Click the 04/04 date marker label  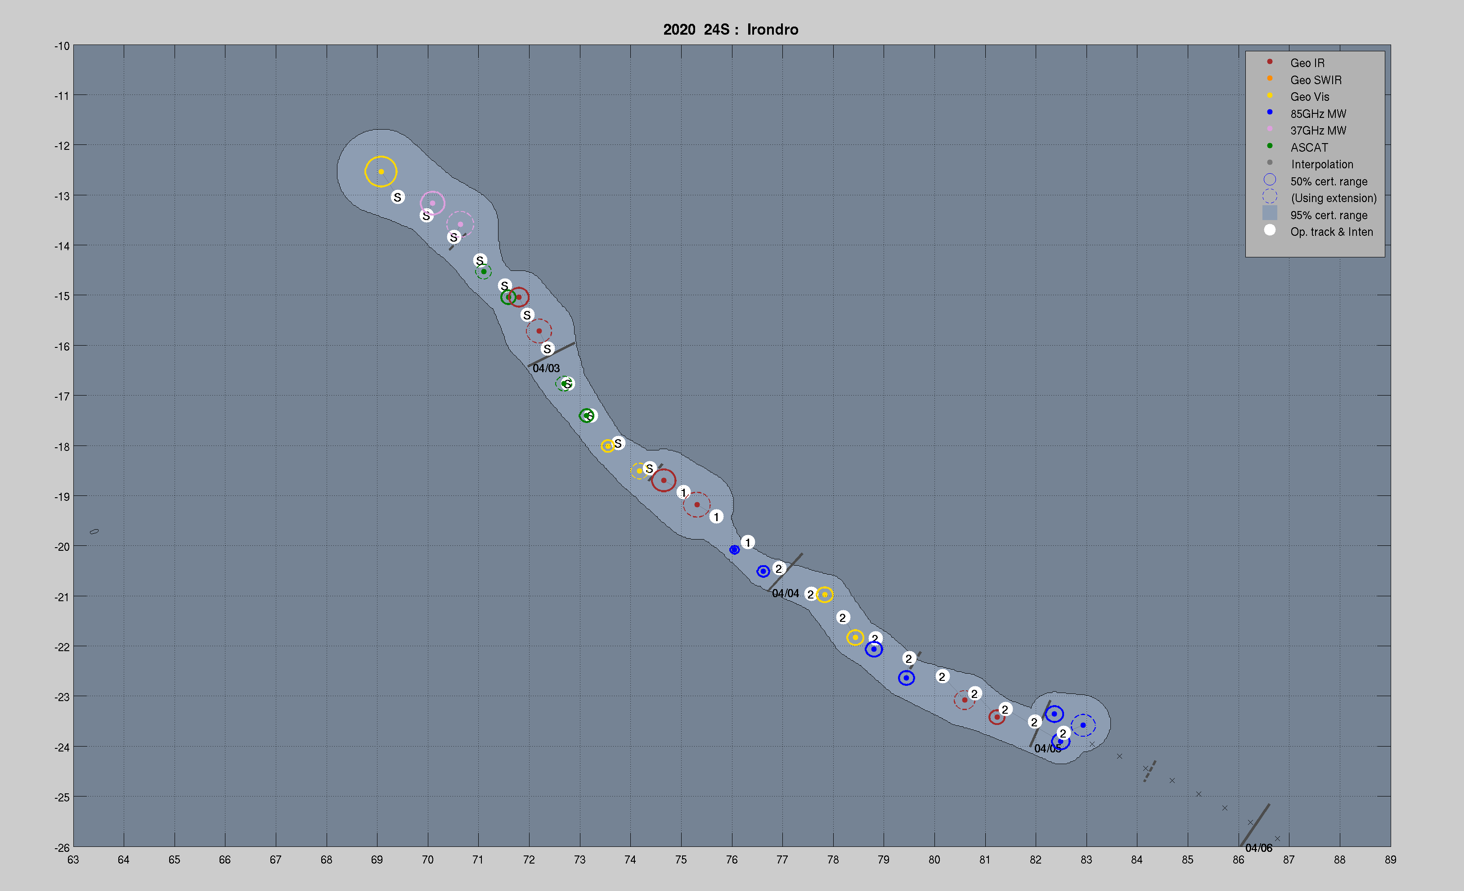785,593
